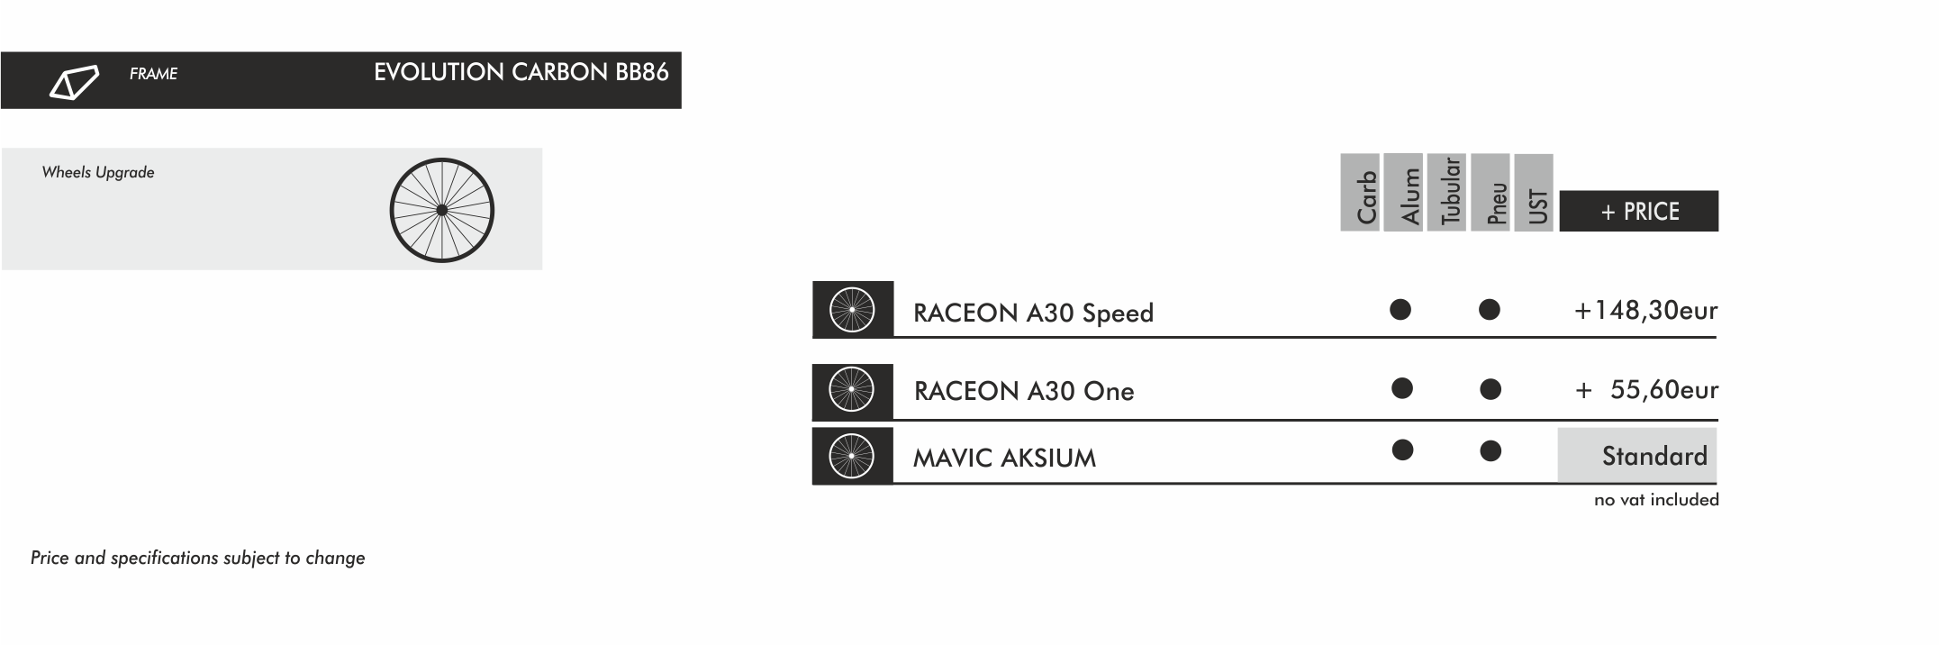This screenshot has height=645, width=1939.
Task: Click the +148,30eur price
Action: (1645, 311)
